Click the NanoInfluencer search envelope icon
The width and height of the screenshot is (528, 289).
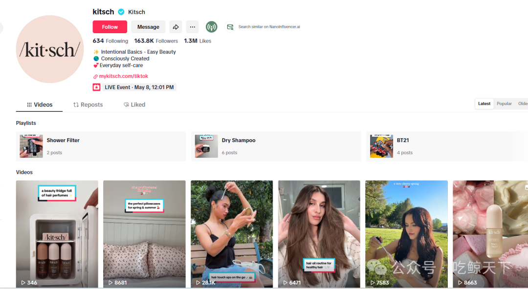230,27
